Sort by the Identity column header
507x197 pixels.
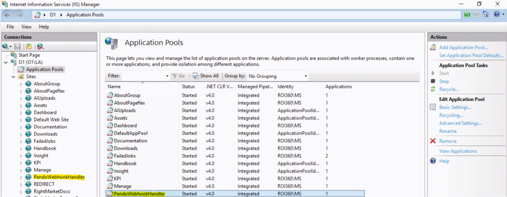point(286,86)
